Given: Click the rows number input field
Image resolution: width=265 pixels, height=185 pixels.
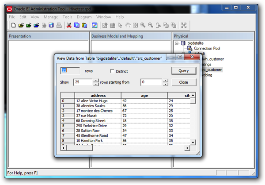Looking at the screenshot, I should click(70, 70).
